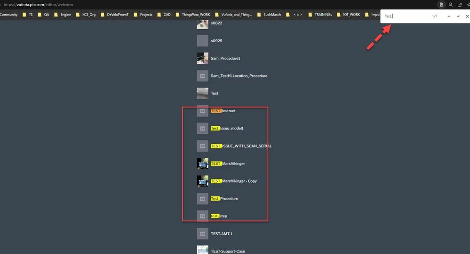Go to next match in find bar
470x254 pixels.
[458, 16]
